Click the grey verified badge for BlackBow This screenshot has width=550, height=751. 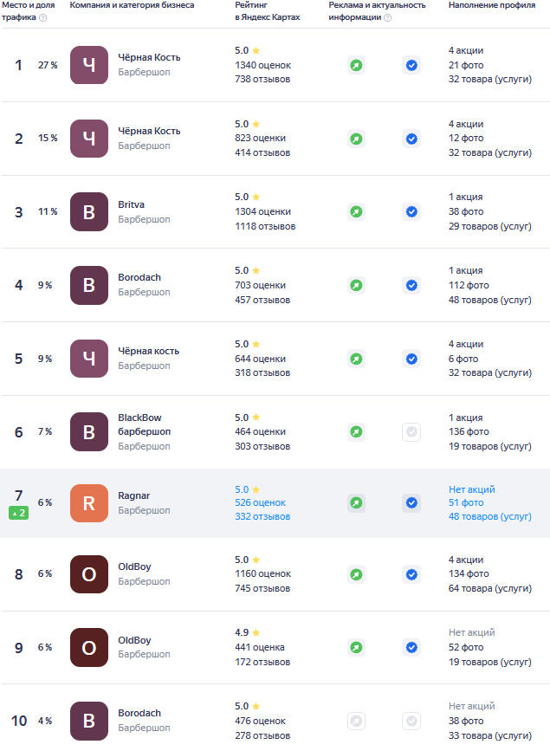click(x=411, y=432)
